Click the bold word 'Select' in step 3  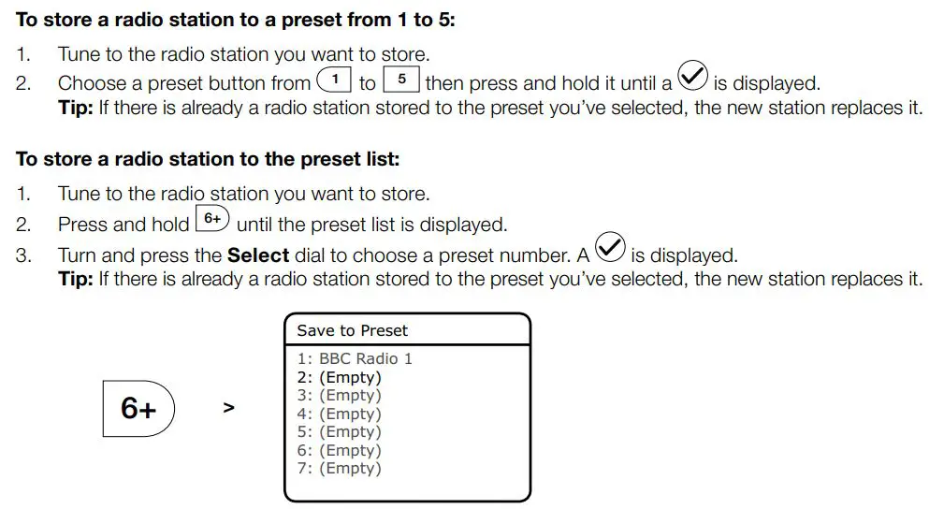coord(258,254)
